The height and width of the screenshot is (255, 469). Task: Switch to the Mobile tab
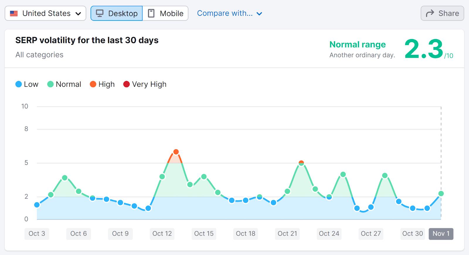tap(166, 13)
